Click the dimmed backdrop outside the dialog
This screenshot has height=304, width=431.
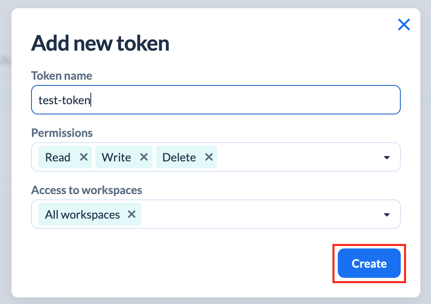[5, 163]
